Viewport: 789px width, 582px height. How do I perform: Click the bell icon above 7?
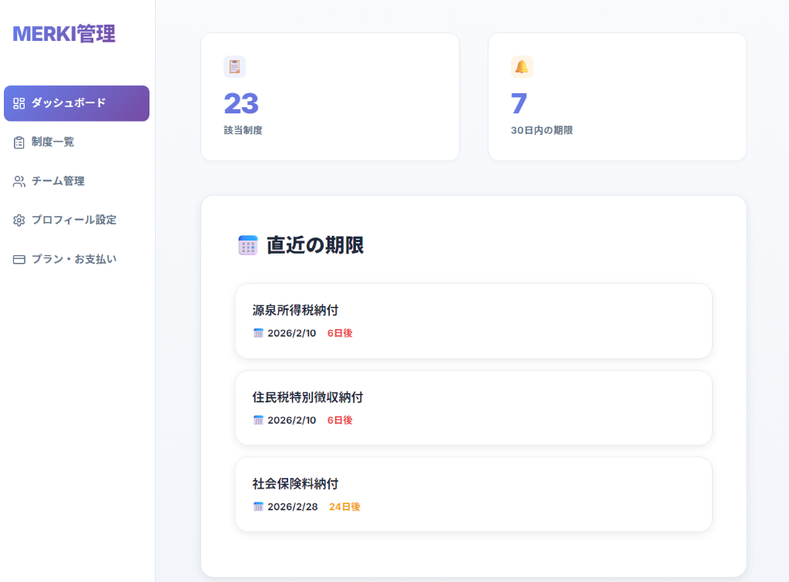click(x=522, y=67)
